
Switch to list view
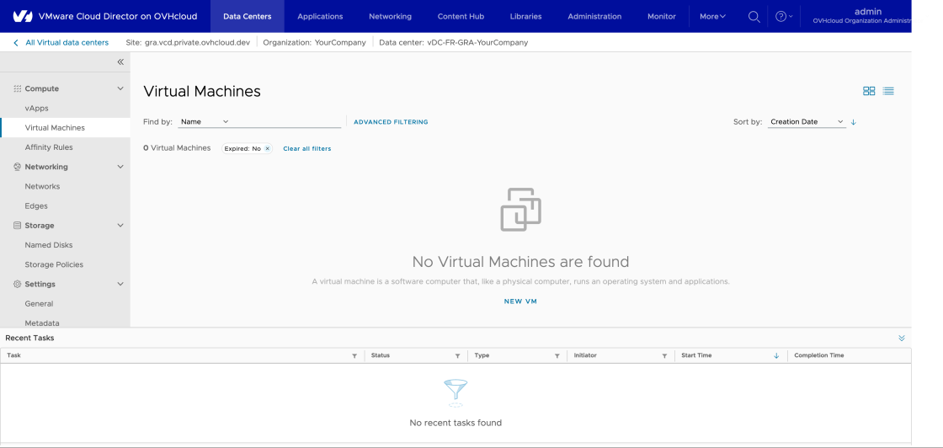coord(888,91)
